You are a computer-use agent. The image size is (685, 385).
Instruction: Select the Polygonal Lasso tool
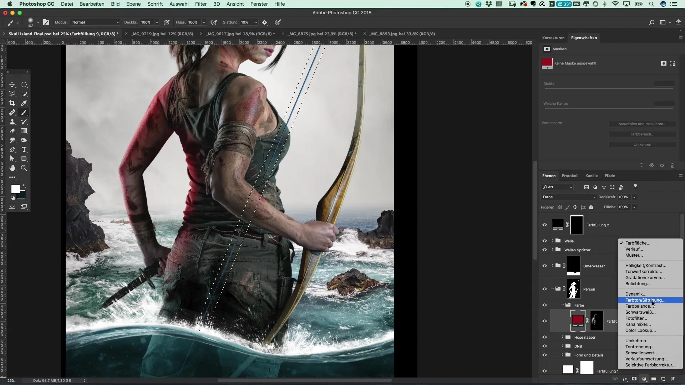pos(12,94)
